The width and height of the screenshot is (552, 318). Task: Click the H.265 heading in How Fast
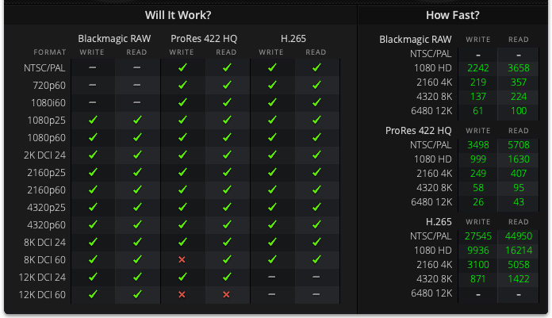[439, 222]
